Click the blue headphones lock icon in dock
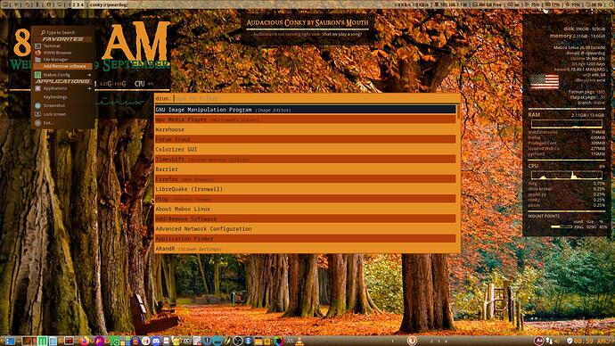Viewport: 615px width, 346px height. tap(135, 341)
